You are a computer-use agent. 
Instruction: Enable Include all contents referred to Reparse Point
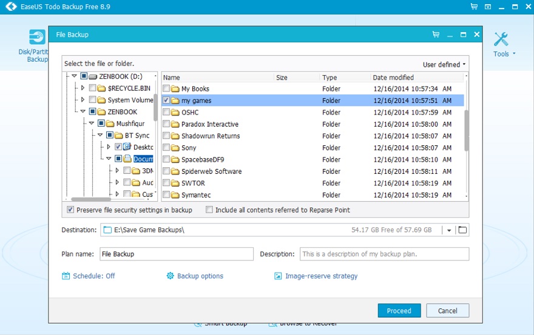(209, 210)
